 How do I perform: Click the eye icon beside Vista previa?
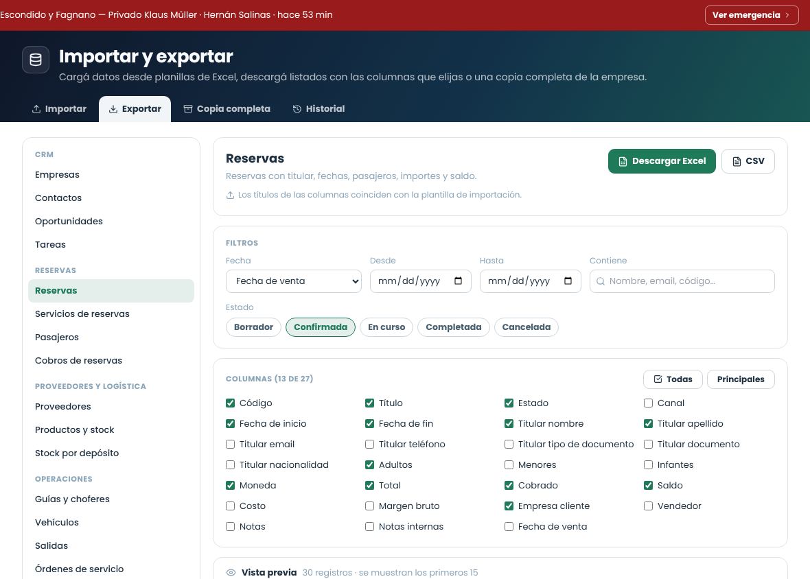[x=231, y=572]
